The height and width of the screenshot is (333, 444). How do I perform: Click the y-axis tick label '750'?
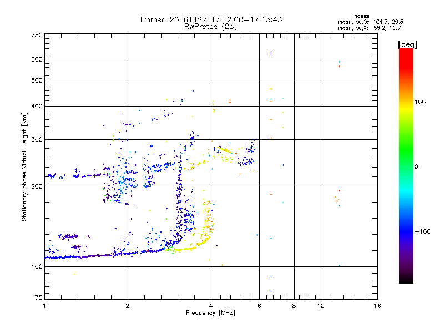click(x=37, y=35)
